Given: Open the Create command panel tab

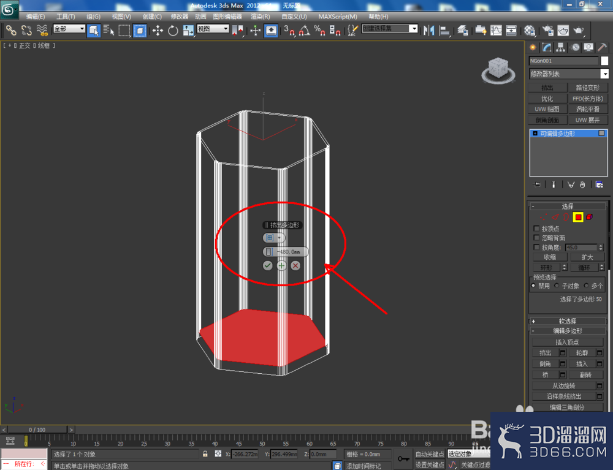Looking at the screenshot, I should 533,47.
